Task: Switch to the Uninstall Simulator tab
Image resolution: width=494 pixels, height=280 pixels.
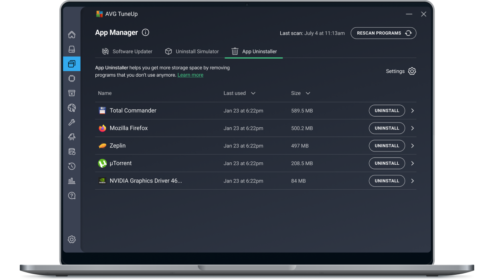Action: click(x=192, y=51)
